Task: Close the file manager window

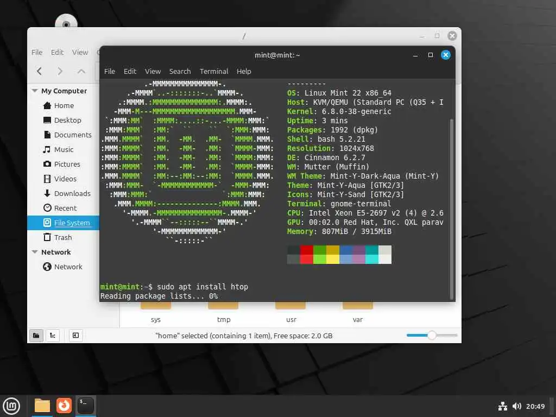Action: (452, 36)
